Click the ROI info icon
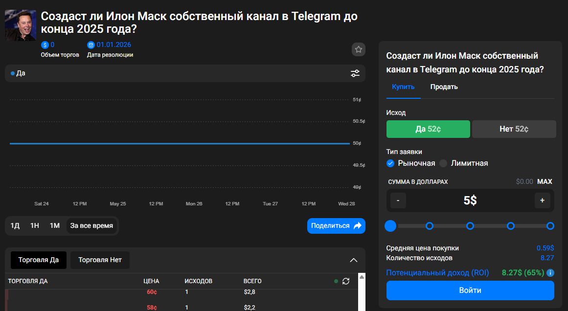The width and height of the screenshot is (568, 311). coord(550,273)
